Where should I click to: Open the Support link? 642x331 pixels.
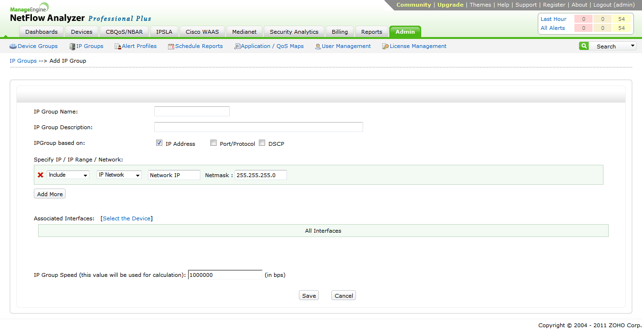point(526,5)
